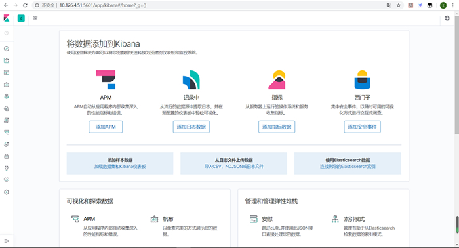The width and height of the screenshot is (459, 248).
Task: Focus the browser address bar URL
Action: click(x=103, y=5)
